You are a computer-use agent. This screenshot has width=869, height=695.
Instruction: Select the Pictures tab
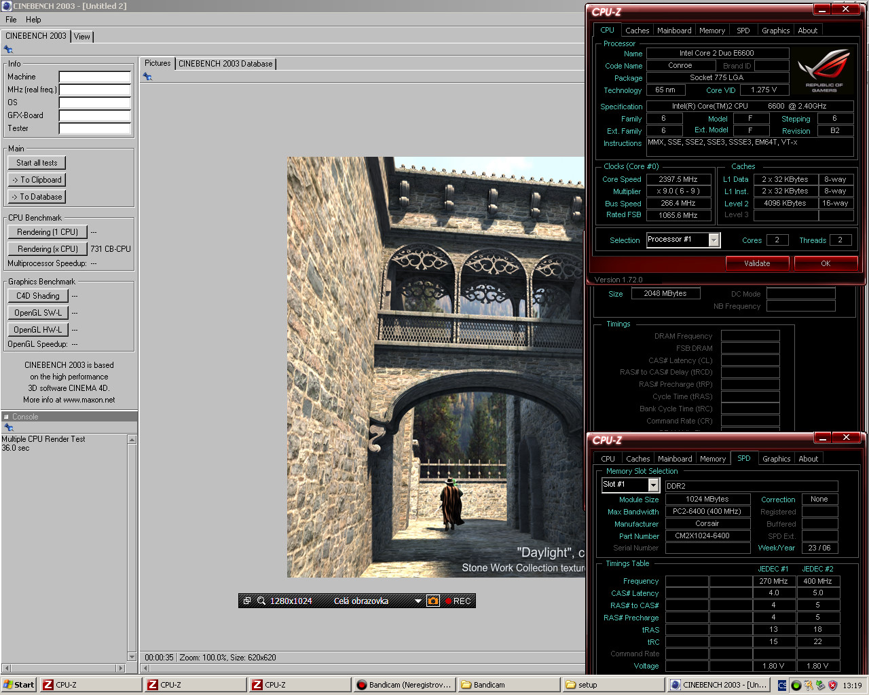coord(158,63)
